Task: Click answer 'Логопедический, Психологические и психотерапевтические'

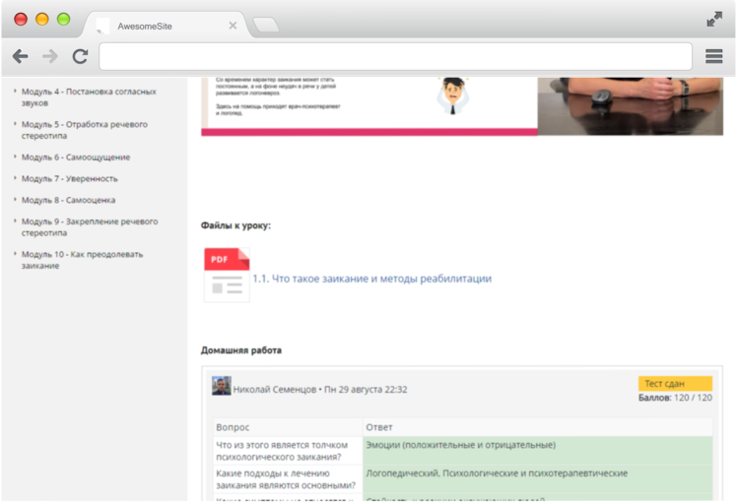Action: (497, 473)
